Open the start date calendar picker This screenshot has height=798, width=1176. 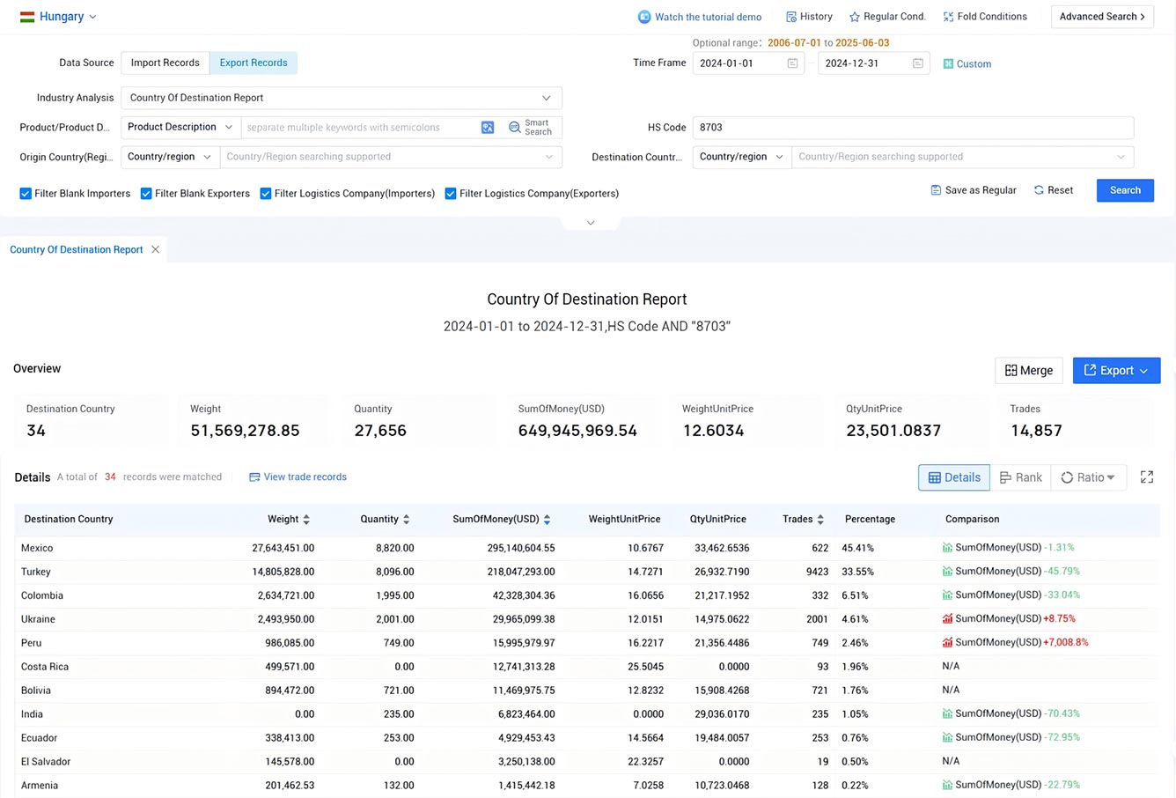click(x=791, y=63)
